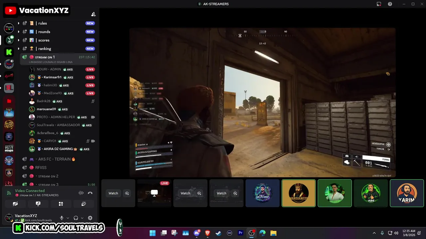
Task: Open the Vacation XYZ server icon in the sidebar
Action: tap(9, 29)
